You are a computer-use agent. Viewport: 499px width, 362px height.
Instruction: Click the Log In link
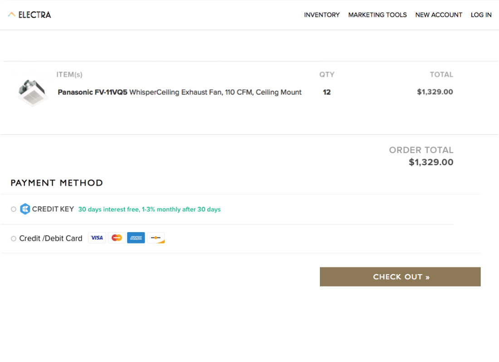pos(481,15)
